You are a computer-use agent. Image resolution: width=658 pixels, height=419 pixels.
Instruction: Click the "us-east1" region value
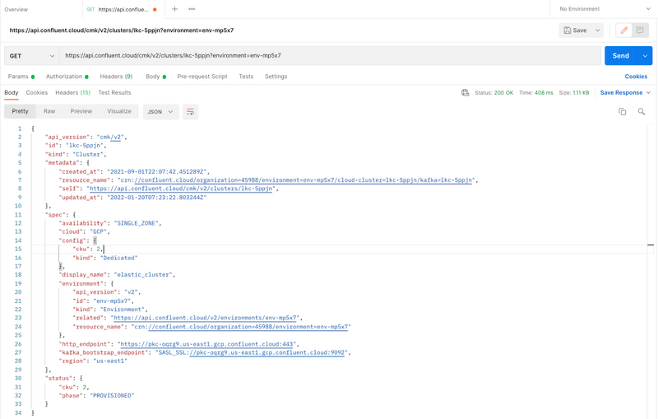coord(110,361)
